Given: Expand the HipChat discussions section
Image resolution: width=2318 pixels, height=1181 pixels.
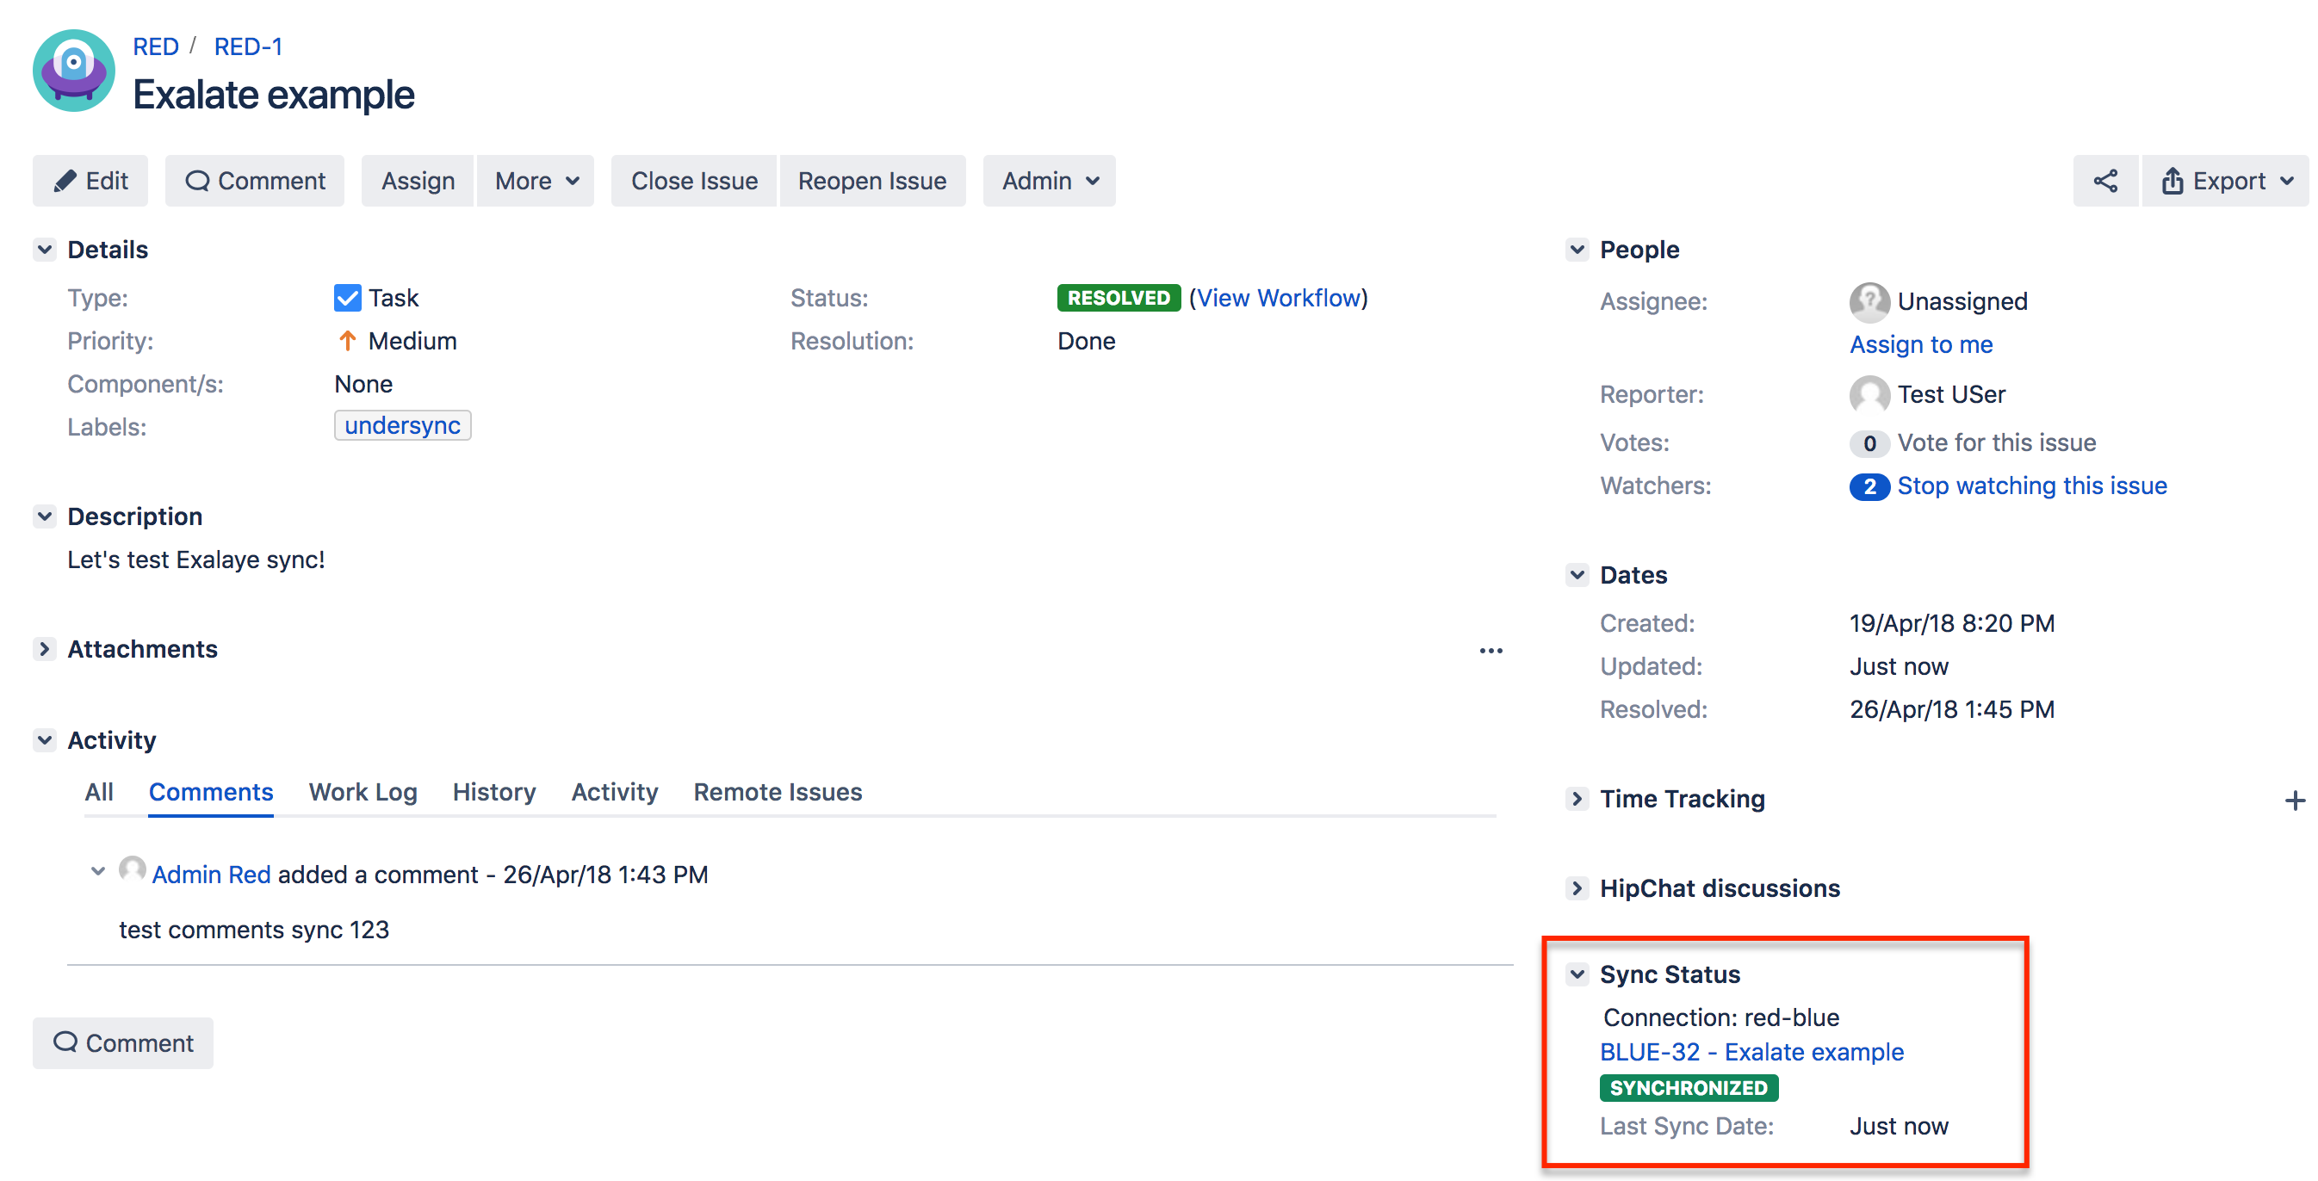Looking at the screenshot, I should [x=1576, y=887].
